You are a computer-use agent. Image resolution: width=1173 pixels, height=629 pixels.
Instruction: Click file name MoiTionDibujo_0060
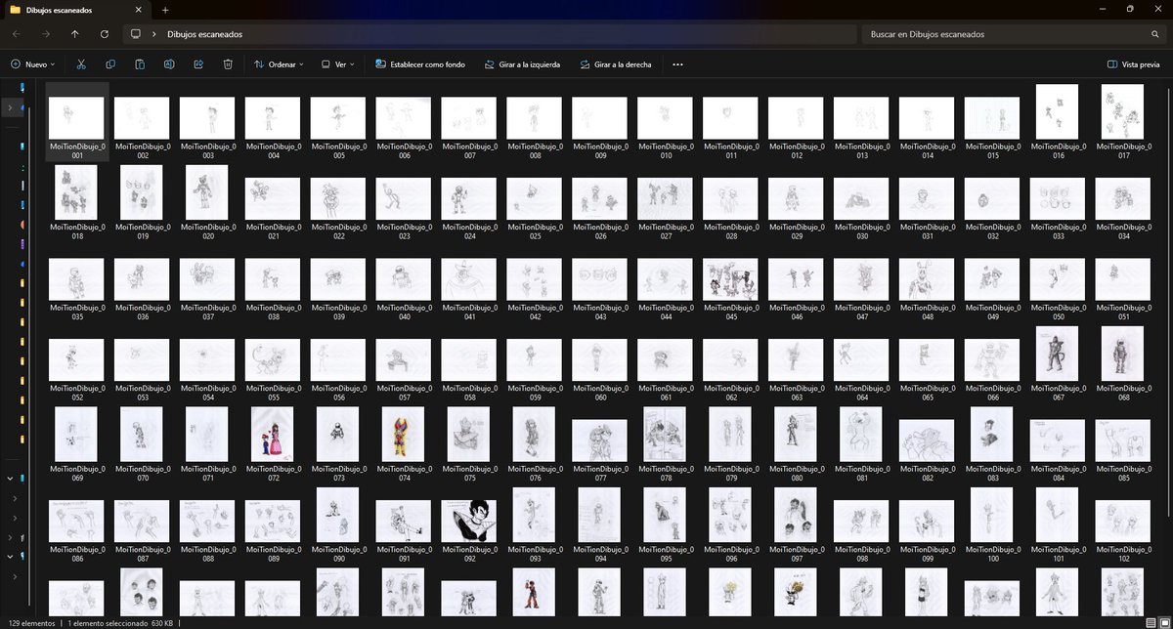pos(600,393)
